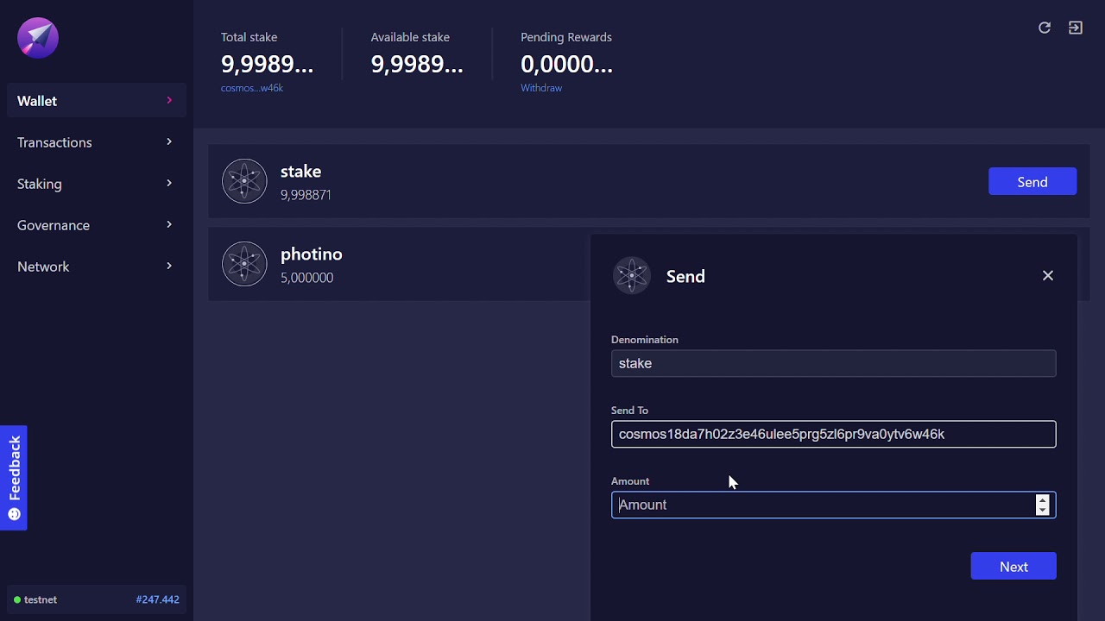Open the Transactions menu item
Screen dimensions: 1105x621
pyautogui.click(x=96, y=142)
